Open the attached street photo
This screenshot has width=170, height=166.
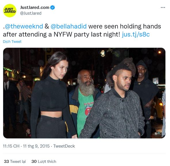pos(84,93)
